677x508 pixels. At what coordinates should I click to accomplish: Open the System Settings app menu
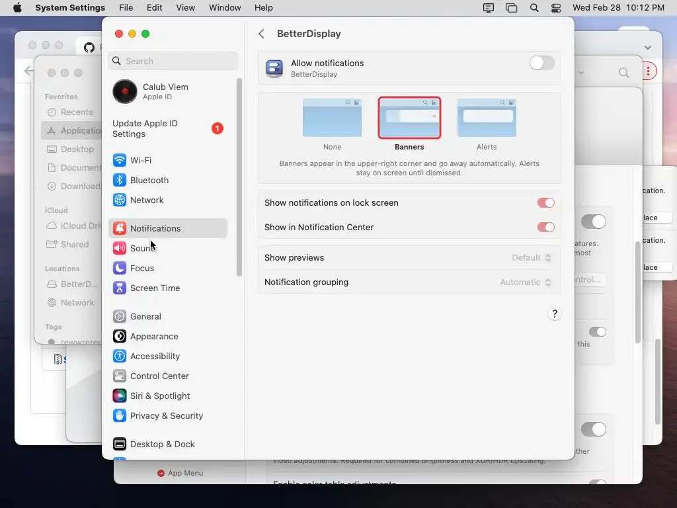click(70, 8)
